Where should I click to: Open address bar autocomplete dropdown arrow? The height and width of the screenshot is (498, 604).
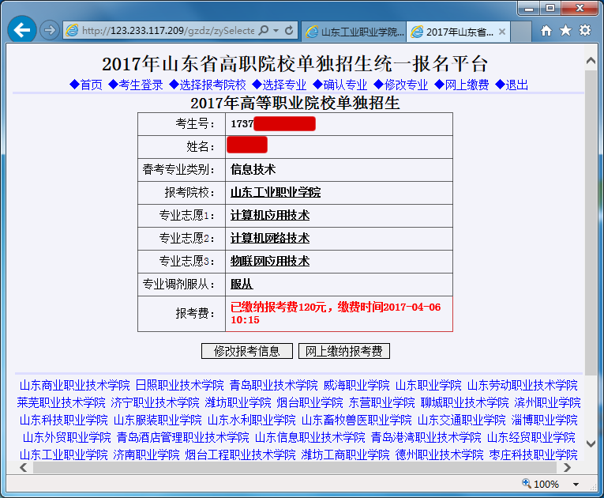[276, 31]
